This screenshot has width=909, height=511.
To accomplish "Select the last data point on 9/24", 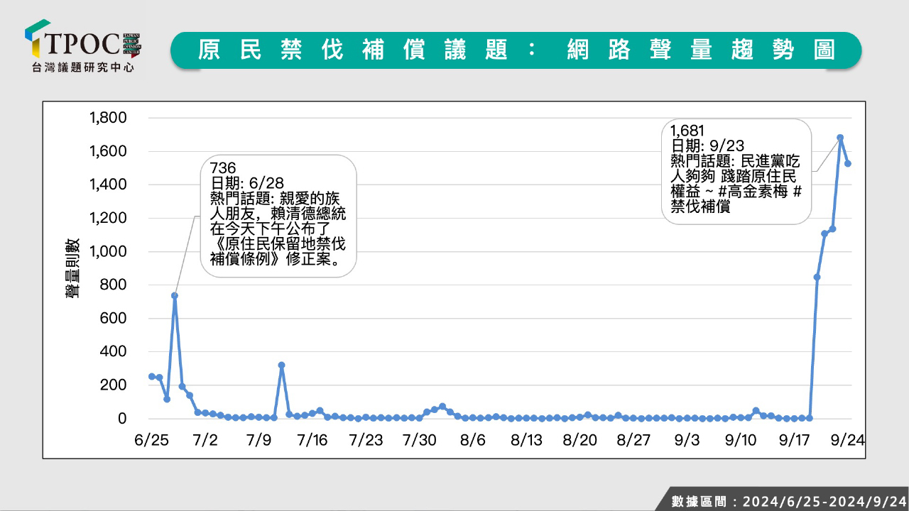I will pos(848,163).
